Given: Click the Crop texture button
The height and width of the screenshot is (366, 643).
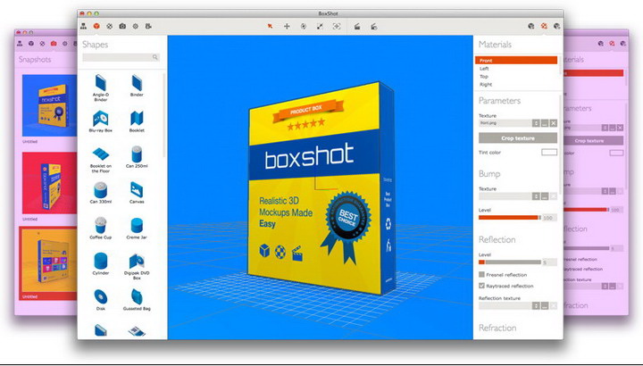Looking at the screenshot, I should click(x=518, y=138).
